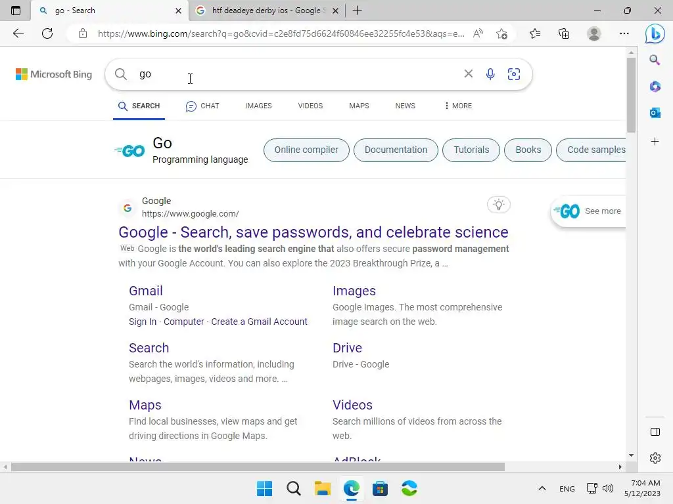View site information lock icon
This screenshot has height=504, width=673.
pyautogui.click(x=83, y=33)
